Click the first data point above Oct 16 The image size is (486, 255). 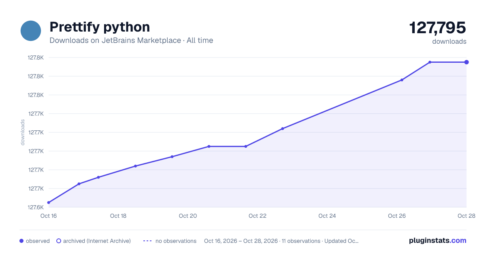[x=49, y=202]
